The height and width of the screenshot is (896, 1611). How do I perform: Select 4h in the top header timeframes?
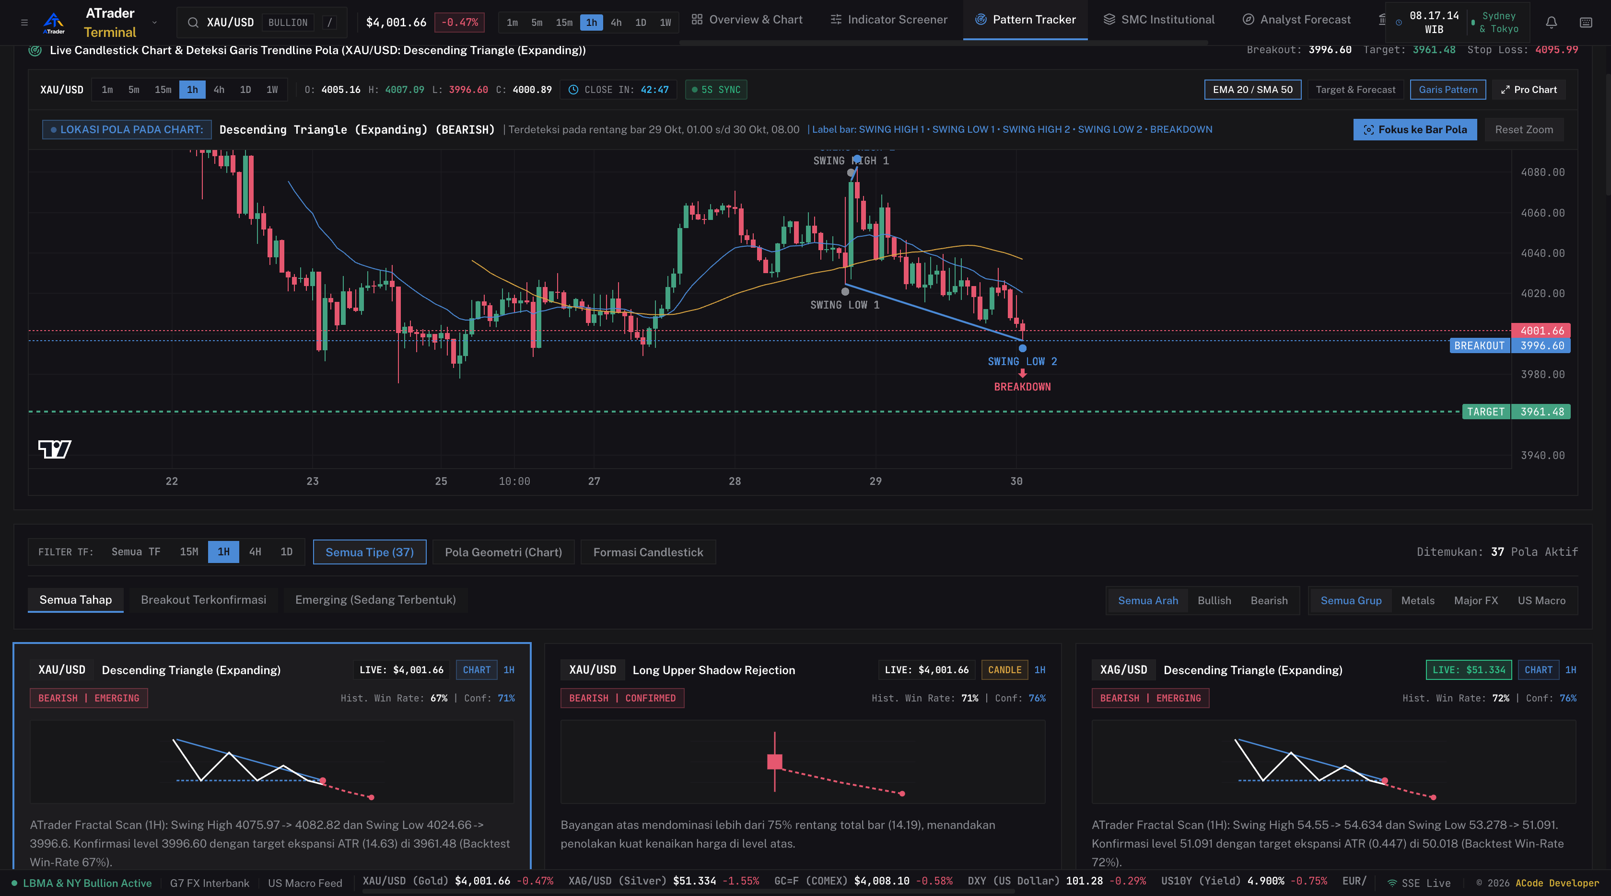616,23
